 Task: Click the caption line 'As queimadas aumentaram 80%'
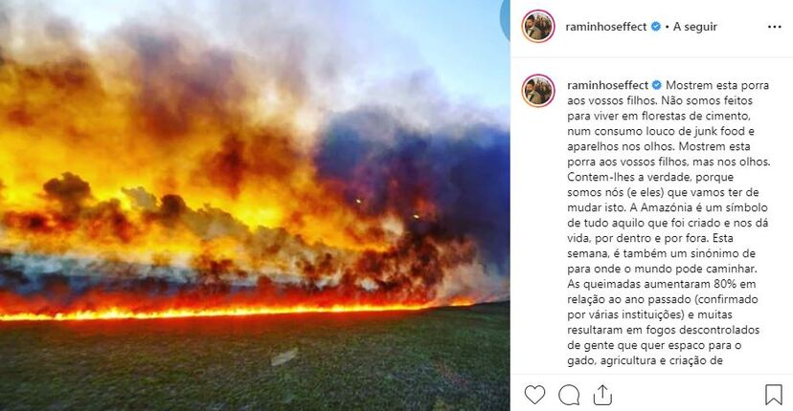click(x=655, y=284)
